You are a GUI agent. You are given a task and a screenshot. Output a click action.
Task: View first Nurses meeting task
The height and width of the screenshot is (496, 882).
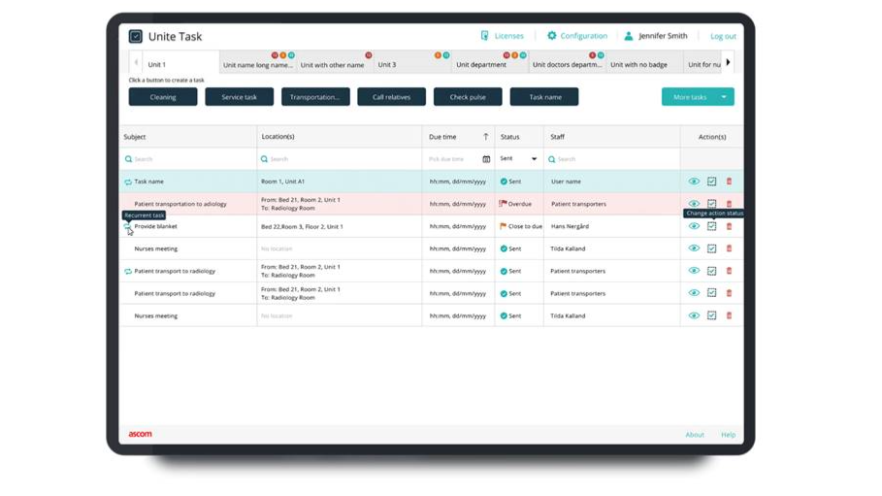(694, 248)
